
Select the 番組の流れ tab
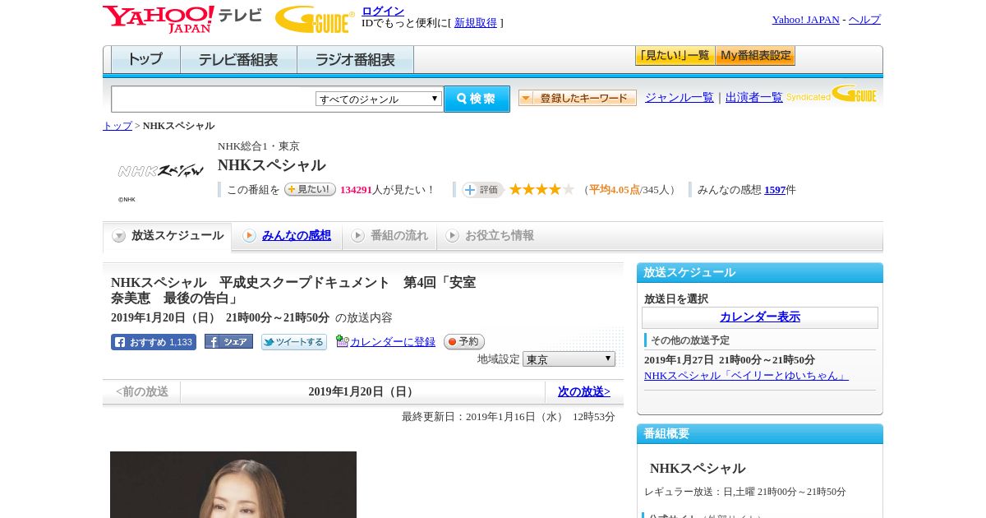coord(389,236)
